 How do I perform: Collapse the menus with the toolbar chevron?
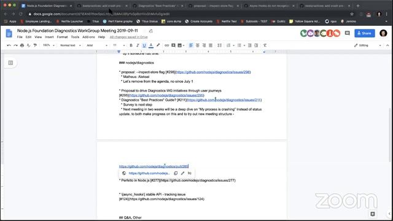click(x=387, y=45)
